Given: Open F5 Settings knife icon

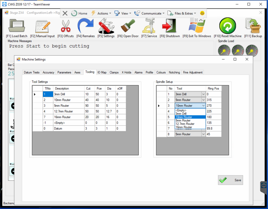Looking at the screenshot, I should point(106,26).
